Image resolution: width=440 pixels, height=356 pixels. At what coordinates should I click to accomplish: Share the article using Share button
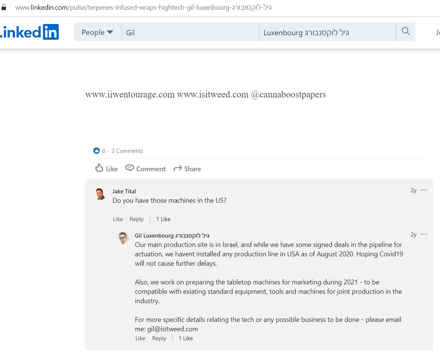(187, 169)
